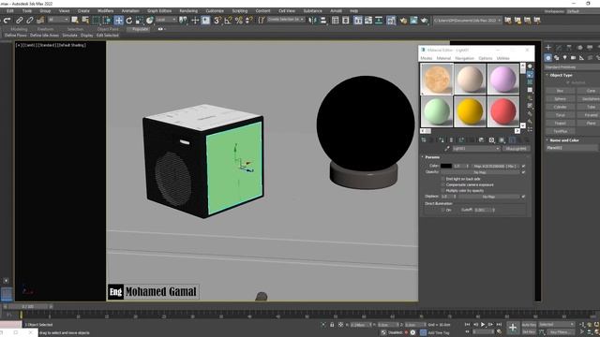Open the Rendering menu

coord(188,11)
